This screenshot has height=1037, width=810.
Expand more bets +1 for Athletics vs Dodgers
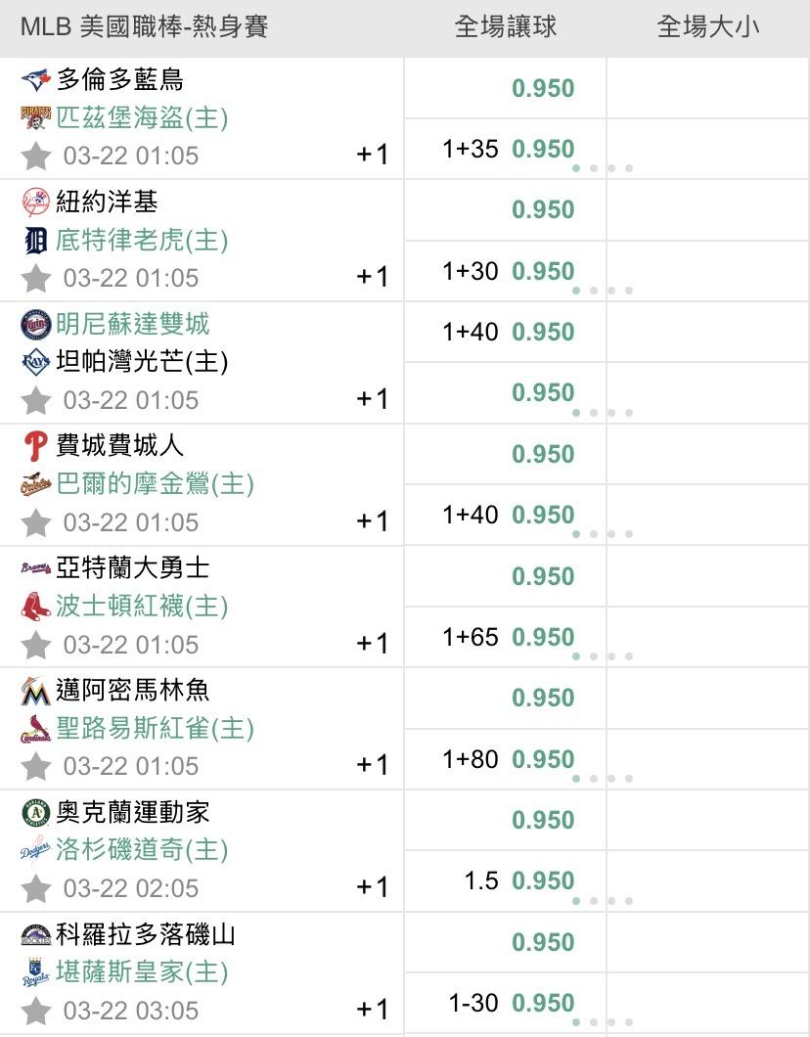point(373,887)
